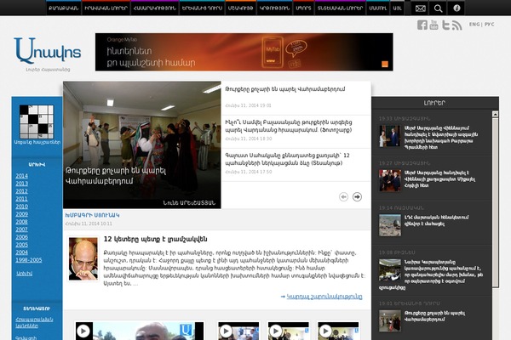Screen dimensions: 511x340
Task: Open second slider headline dated 18:30
Action: [x=289, y=127]
